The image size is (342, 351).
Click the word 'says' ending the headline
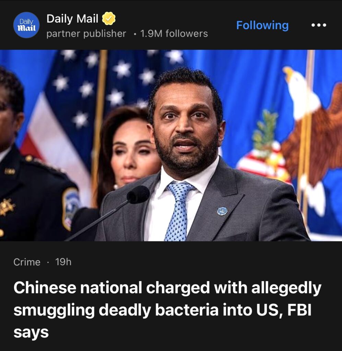click(31, 332)
